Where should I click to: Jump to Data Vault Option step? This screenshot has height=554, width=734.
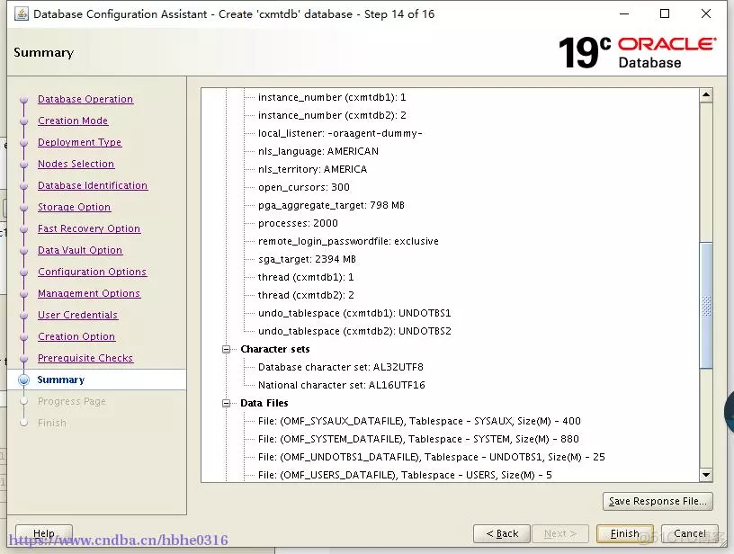pyautogui.click(x=80, y=250)
